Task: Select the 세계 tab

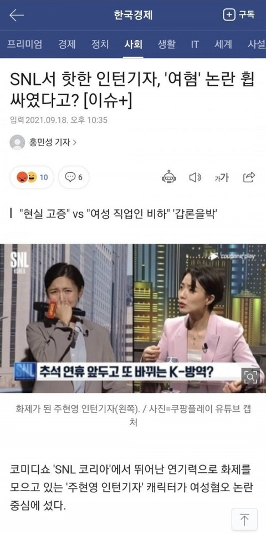Action: pos(223,44)
